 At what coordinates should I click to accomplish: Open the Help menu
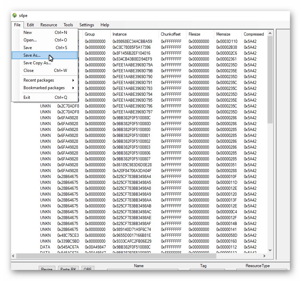(x=105, y=25)
